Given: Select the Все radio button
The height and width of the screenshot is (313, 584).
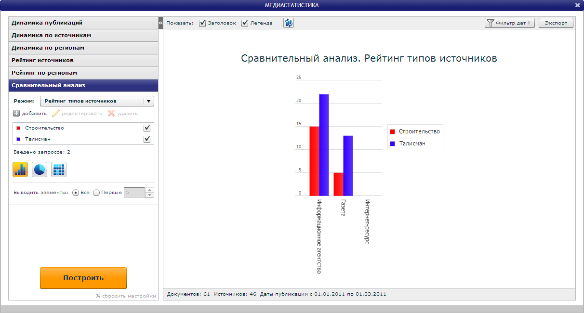Looking at the screenshot, I should [x=75, y=193].
